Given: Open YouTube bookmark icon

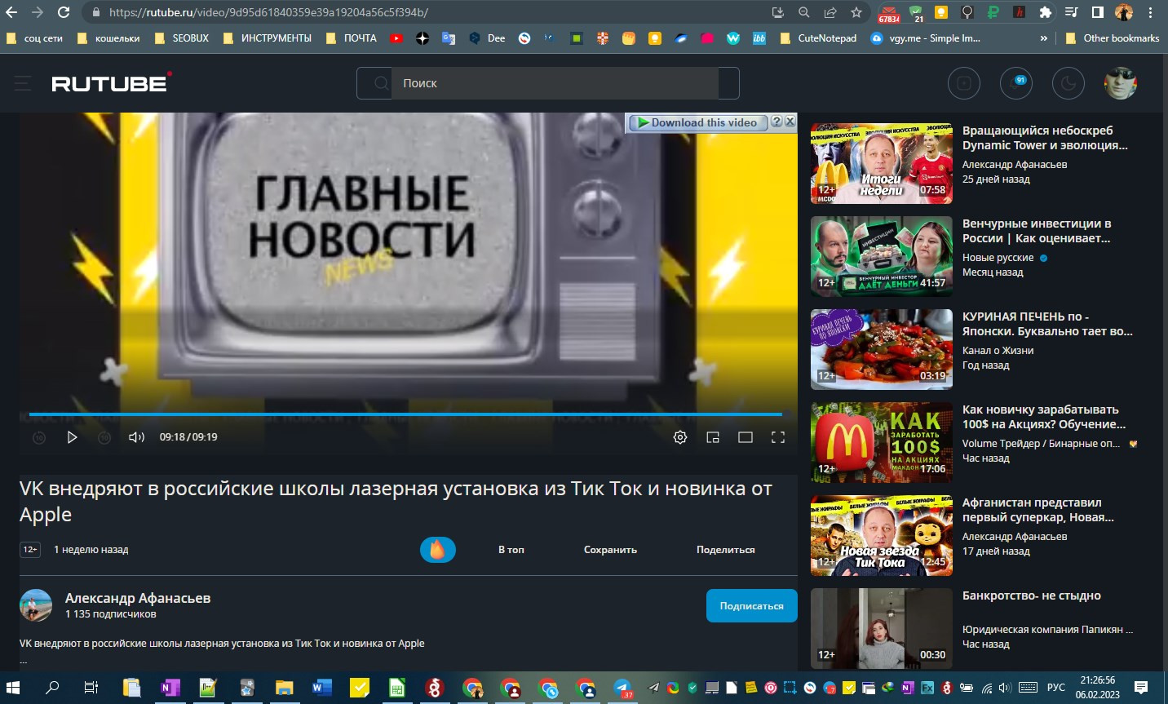Looking at the screenshot, I should click(396, 38).
